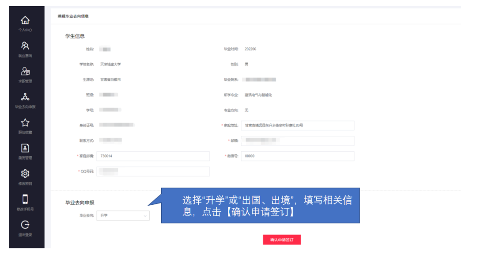
Task: Click the blue instruction callout box
Action: [260, 206]
